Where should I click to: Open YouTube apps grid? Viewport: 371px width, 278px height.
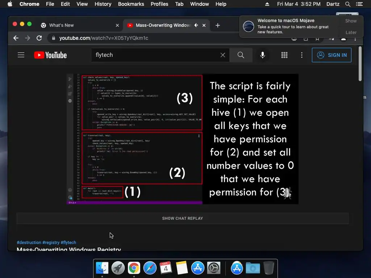[284, 55]
